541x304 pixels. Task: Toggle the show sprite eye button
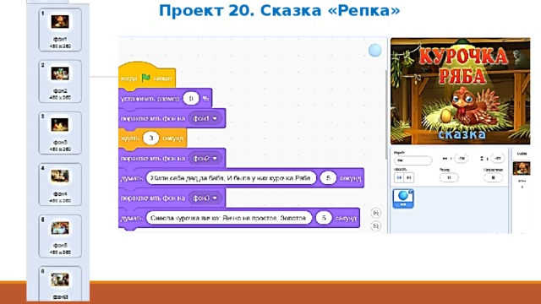(399, 178)
